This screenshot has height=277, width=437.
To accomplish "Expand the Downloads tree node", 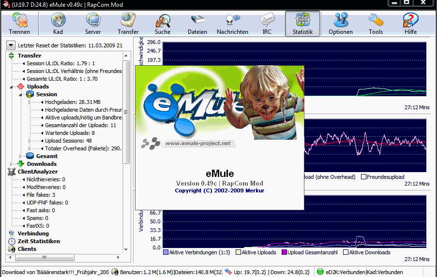I will coord(11,164).
